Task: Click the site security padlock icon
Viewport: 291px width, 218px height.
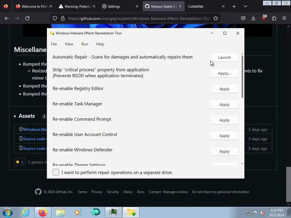Action: [x=63, y=18]
